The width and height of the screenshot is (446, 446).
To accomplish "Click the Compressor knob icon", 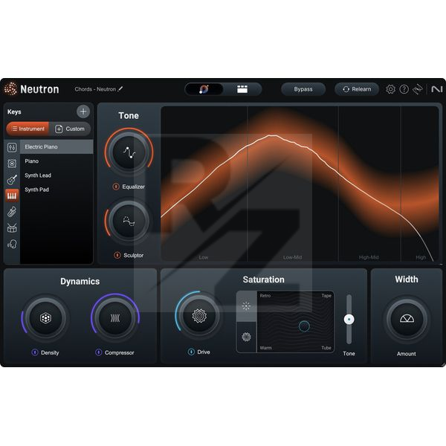I will [115, 318].
